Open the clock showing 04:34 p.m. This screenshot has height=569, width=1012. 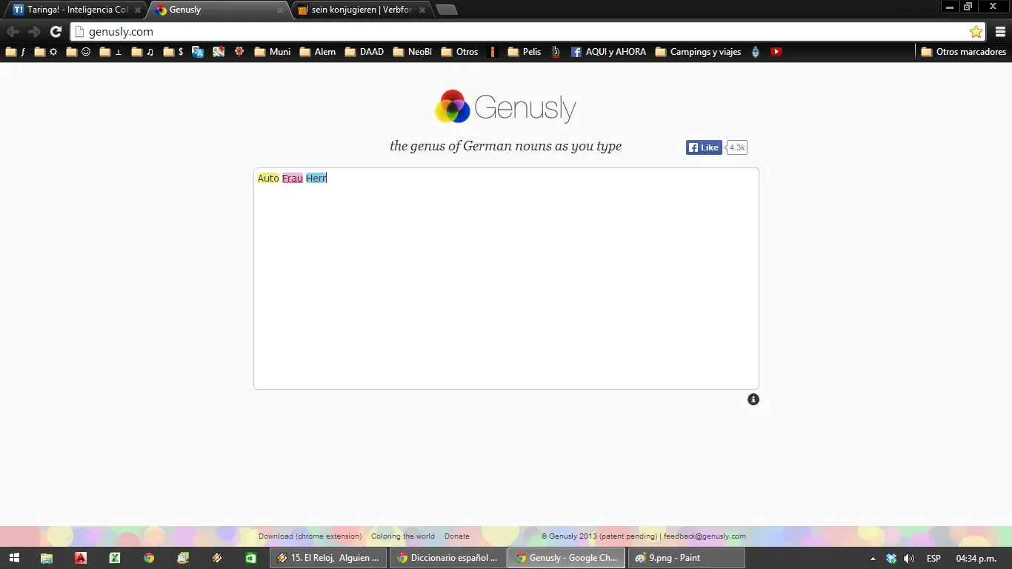point(976,559)
